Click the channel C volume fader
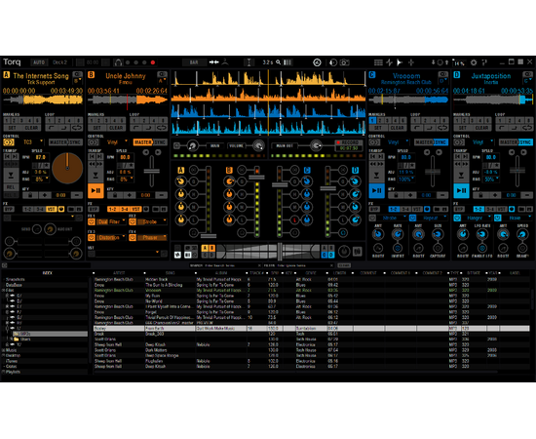536x439 pixels. [x=280, y=185]
